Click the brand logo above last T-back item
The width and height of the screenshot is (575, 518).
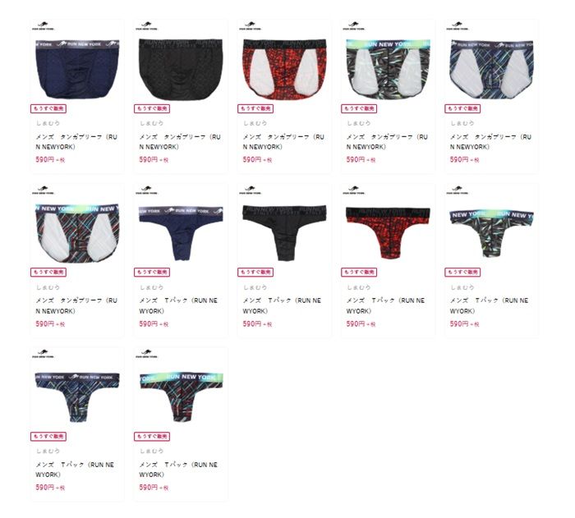pos(147,354)
